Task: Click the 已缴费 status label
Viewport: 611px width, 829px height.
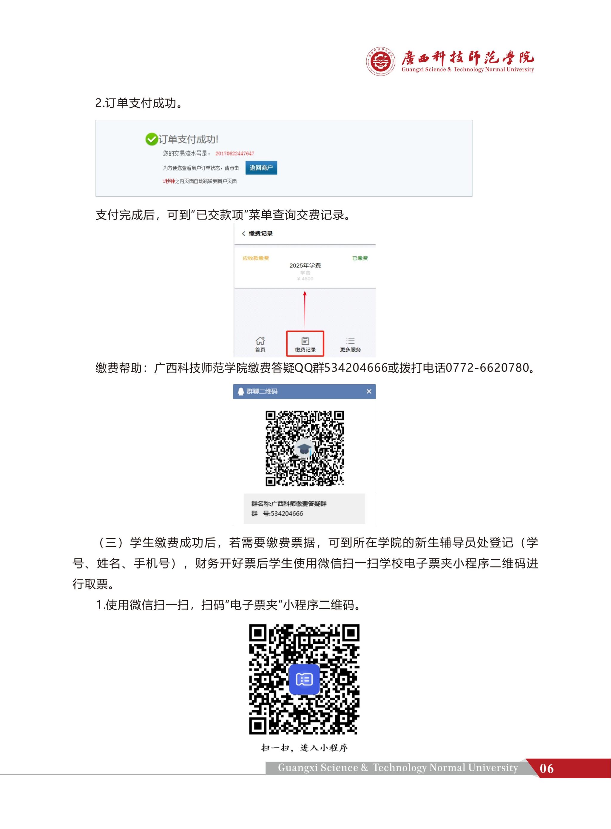Action: pyautogui.click(x=360, y=258)
